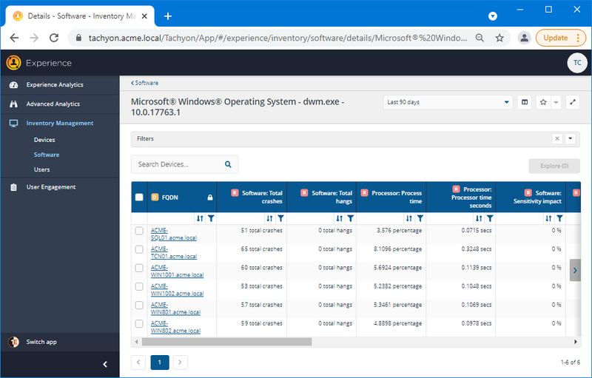Click the favorite star icon in the page header
Viewport: 592px width, 378px height.
click(x=543, y=102)
